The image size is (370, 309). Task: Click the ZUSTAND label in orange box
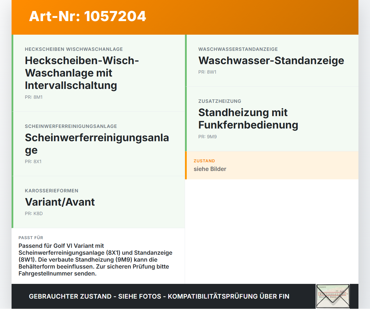pyautogui.click(x=204, y=161)
